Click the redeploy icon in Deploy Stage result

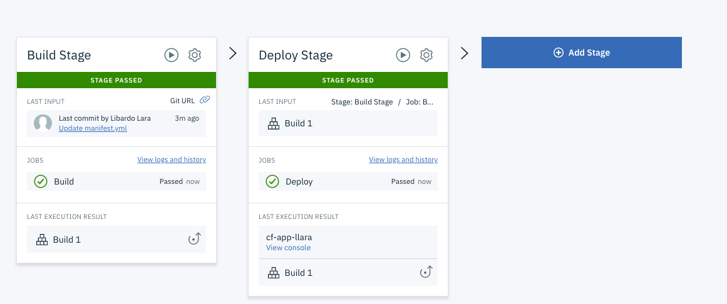(426, 272)
